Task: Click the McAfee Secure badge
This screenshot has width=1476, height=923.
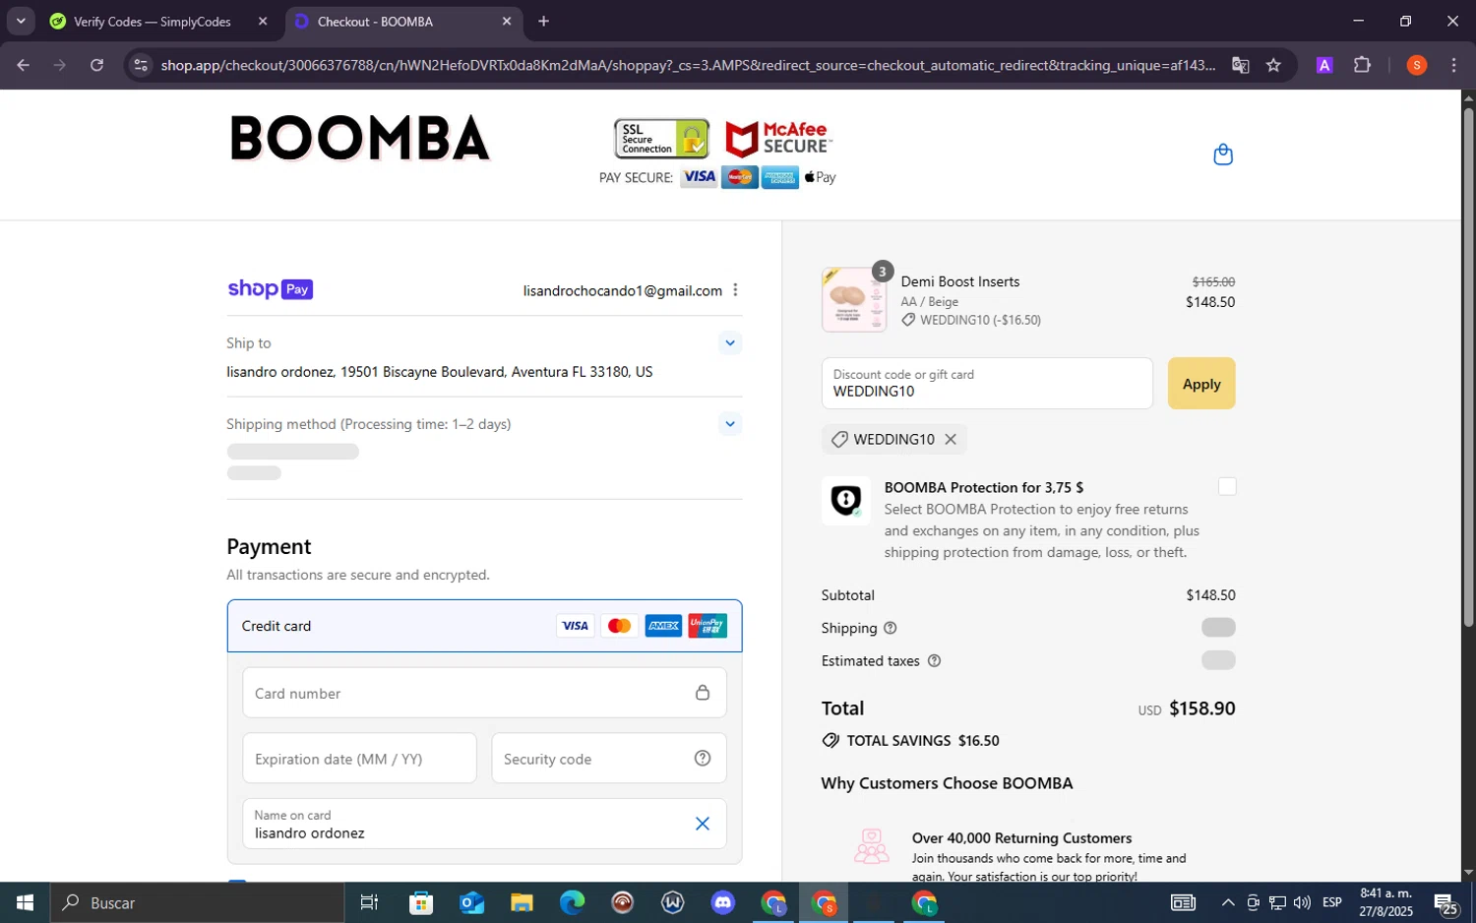Action: [x=778, y=139]
